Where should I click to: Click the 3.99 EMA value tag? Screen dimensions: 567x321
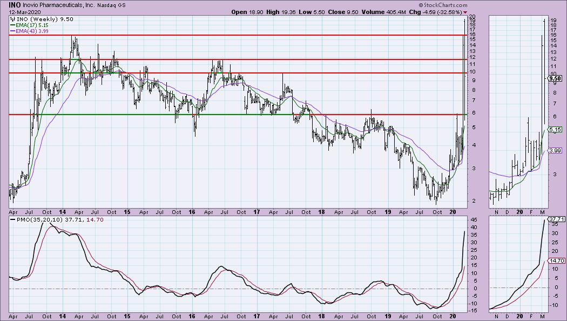[x=555, y=151]
